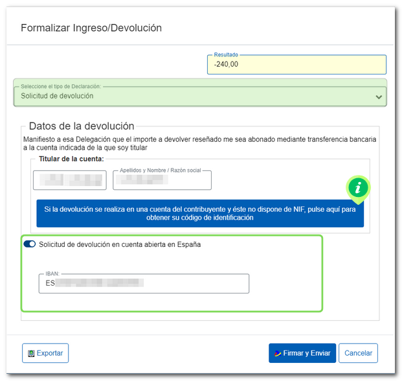The width and height of the screenshot is (402, 381).
Task: Click the 'Titular de la cuenta' label
Action: tap(71, 158)
